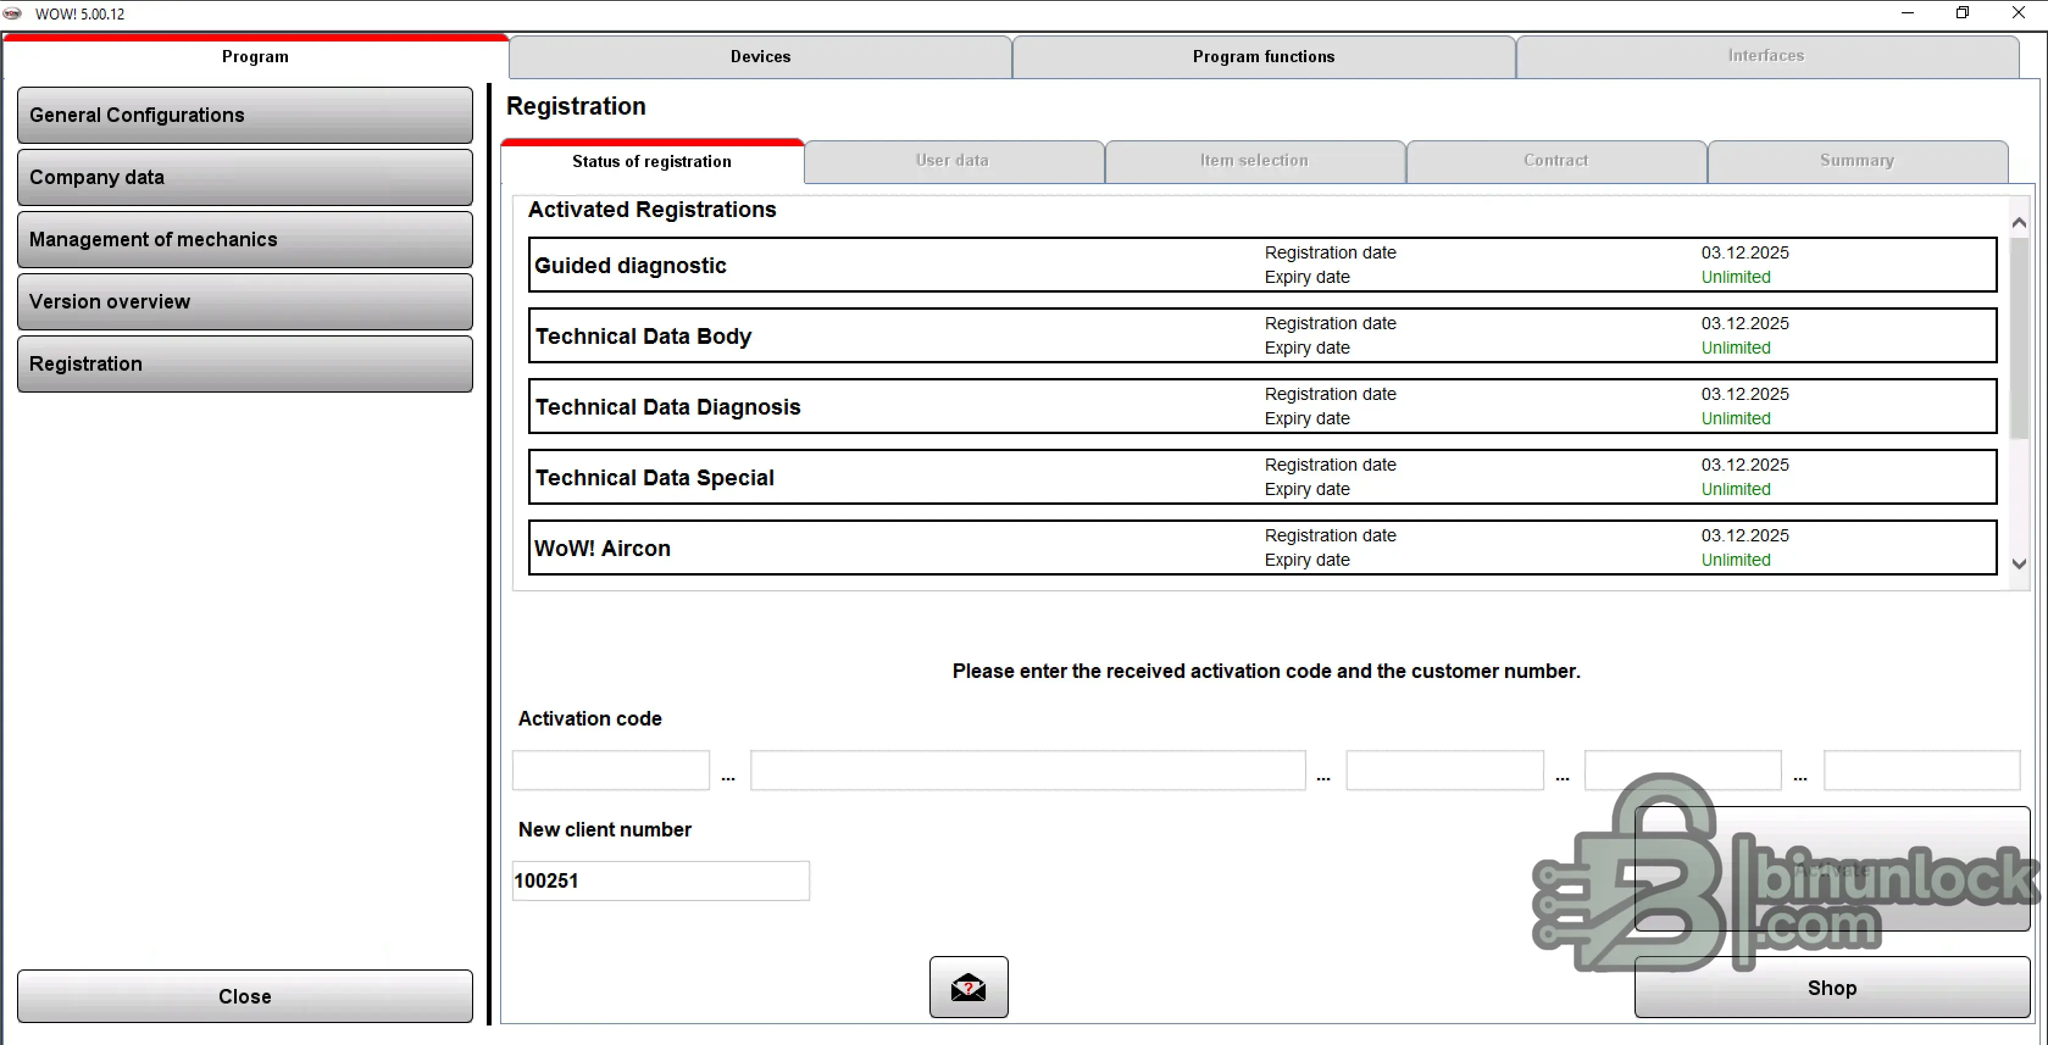The image size is (2048, 1045).
Task: Click Unlimited expiry for Technical Data Body
Action: coord(1736,348)
